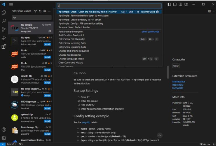Image resolution: width=216 pixels, height=146 pixels.
Task: Select Change File Encoding command
Action: click(109, 55)
